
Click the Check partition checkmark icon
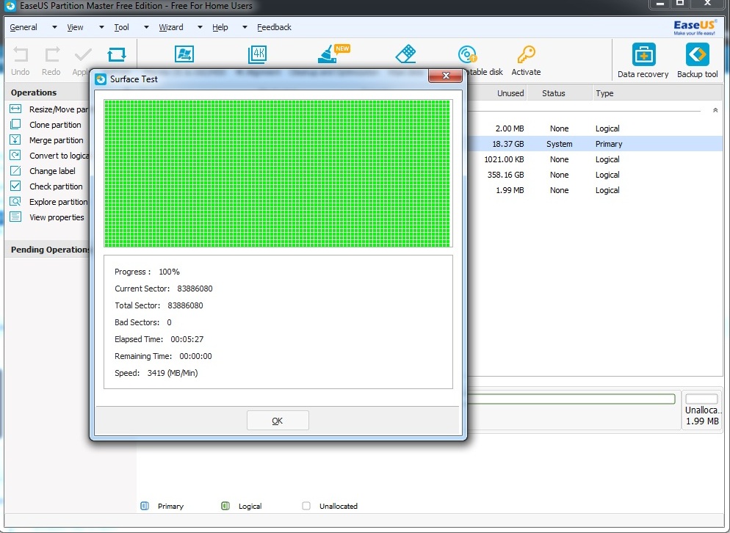click(15, 186)
